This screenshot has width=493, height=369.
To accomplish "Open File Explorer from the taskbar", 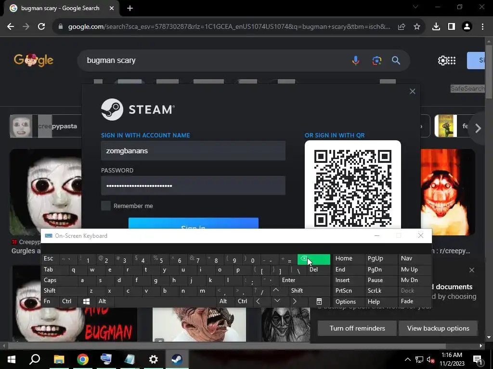I will [59, 359].
